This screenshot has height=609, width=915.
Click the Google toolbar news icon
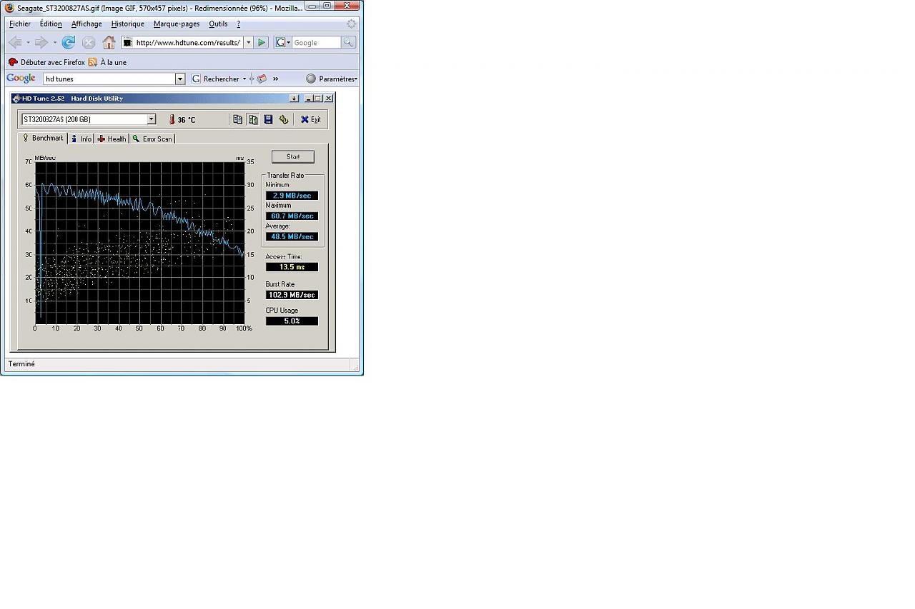pyautogui.click(x=262, y=79)
